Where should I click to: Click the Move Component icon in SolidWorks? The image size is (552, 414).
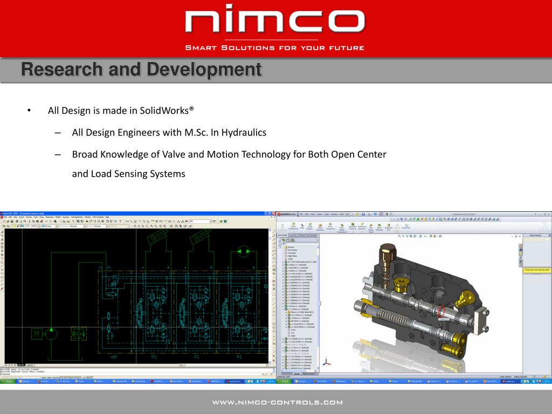click(330, 227)
